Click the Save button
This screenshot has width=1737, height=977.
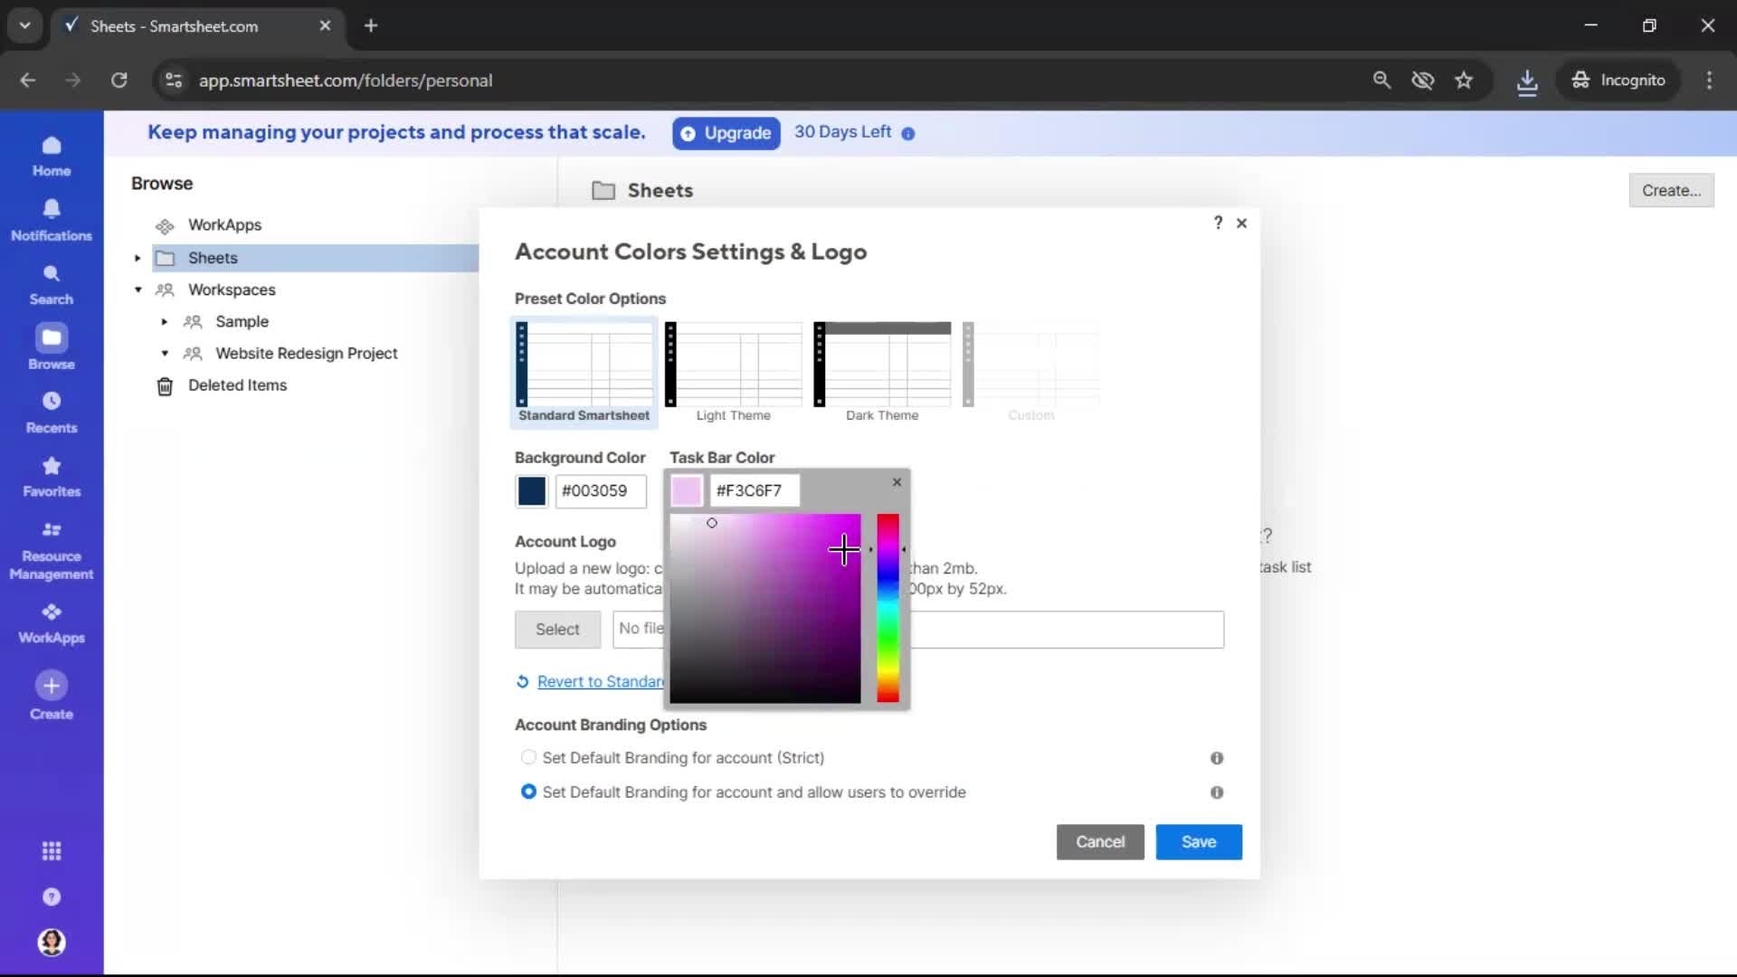(1198, 841)
